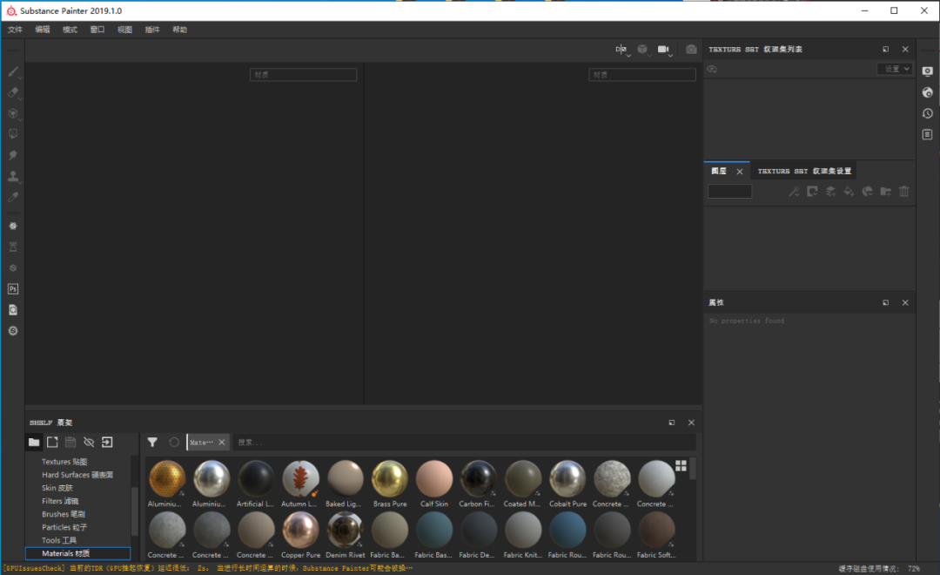This screenshot has width=940, height=575.
Task: Click the add fill layer bucket icon
Action: 849,192
